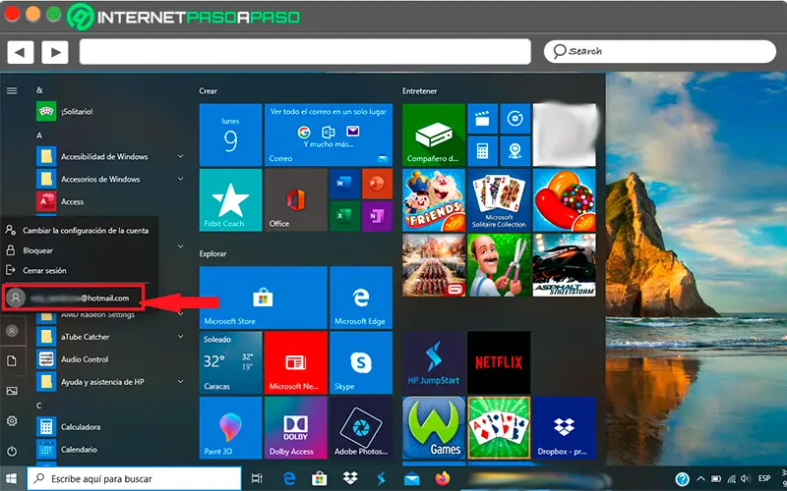Image resolution: width=787 pixels, height=491 pixels.
Task: Open the Paint 3D tile
Action: pyautogui.click(x=230, y=428)
